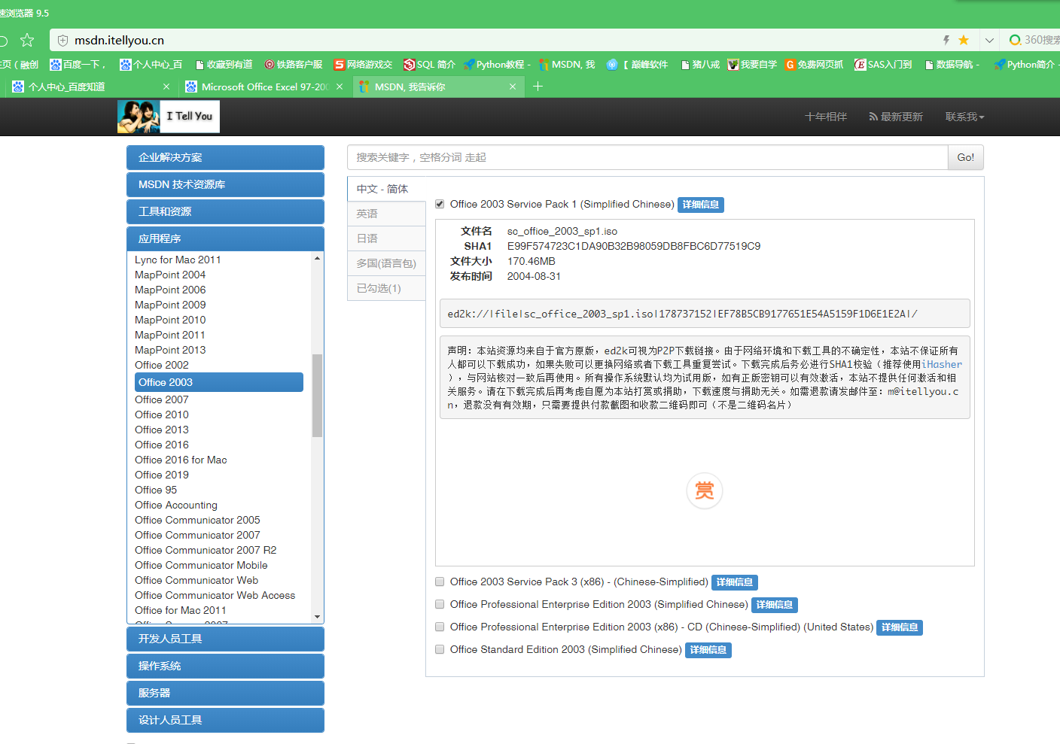The height and width of the screenshot is (744, 1060).
Task: Open the 百度一下 bookmark
Action: tap(78, 65)
